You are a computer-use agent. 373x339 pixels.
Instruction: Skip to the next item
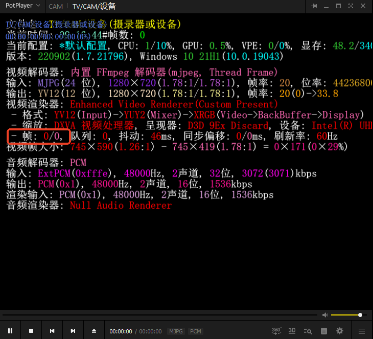click(73, 331)
